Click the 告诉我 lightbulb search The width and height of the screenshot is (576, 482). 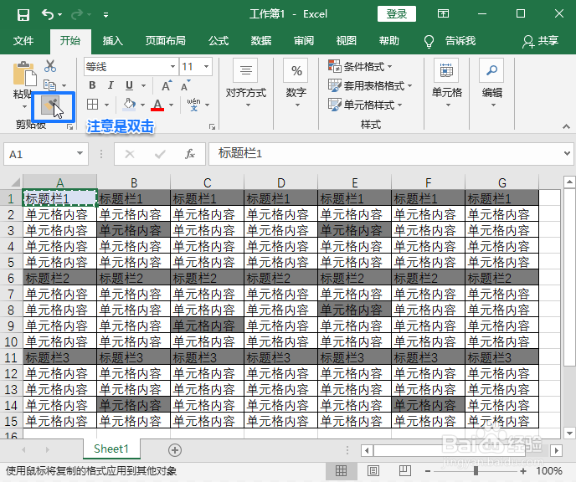(450, 41)
